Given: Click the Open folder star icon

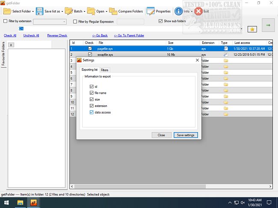Looking at the screenshot, I should 91,11.
